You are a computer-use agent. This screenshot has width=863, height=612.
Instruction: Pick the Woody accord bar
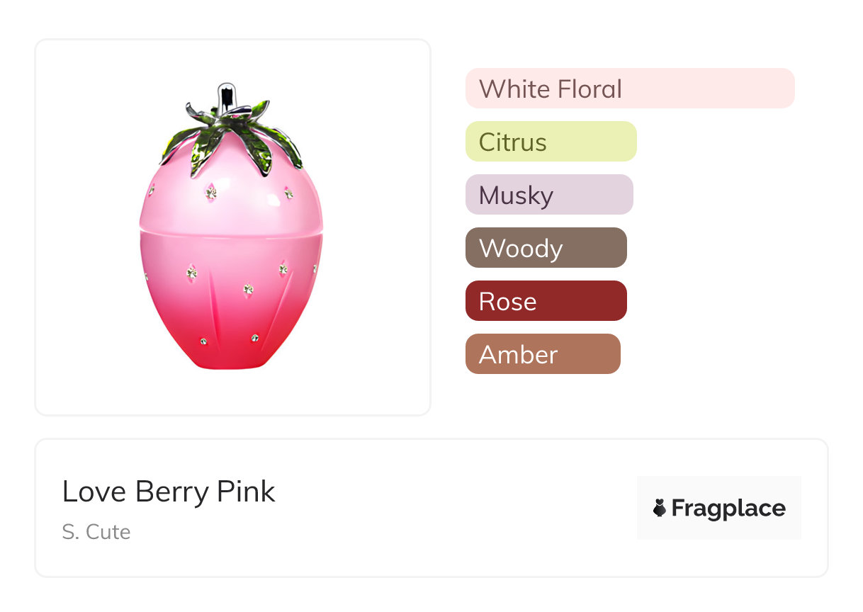point(546,248)
